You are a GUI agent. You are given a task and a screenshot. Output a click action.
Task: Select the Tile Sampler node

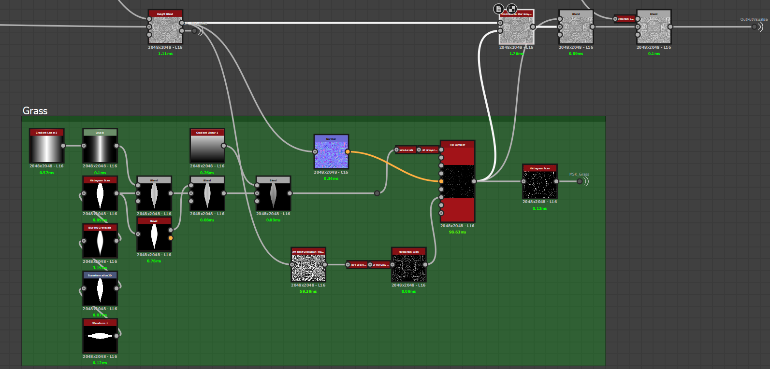point(457,181)
